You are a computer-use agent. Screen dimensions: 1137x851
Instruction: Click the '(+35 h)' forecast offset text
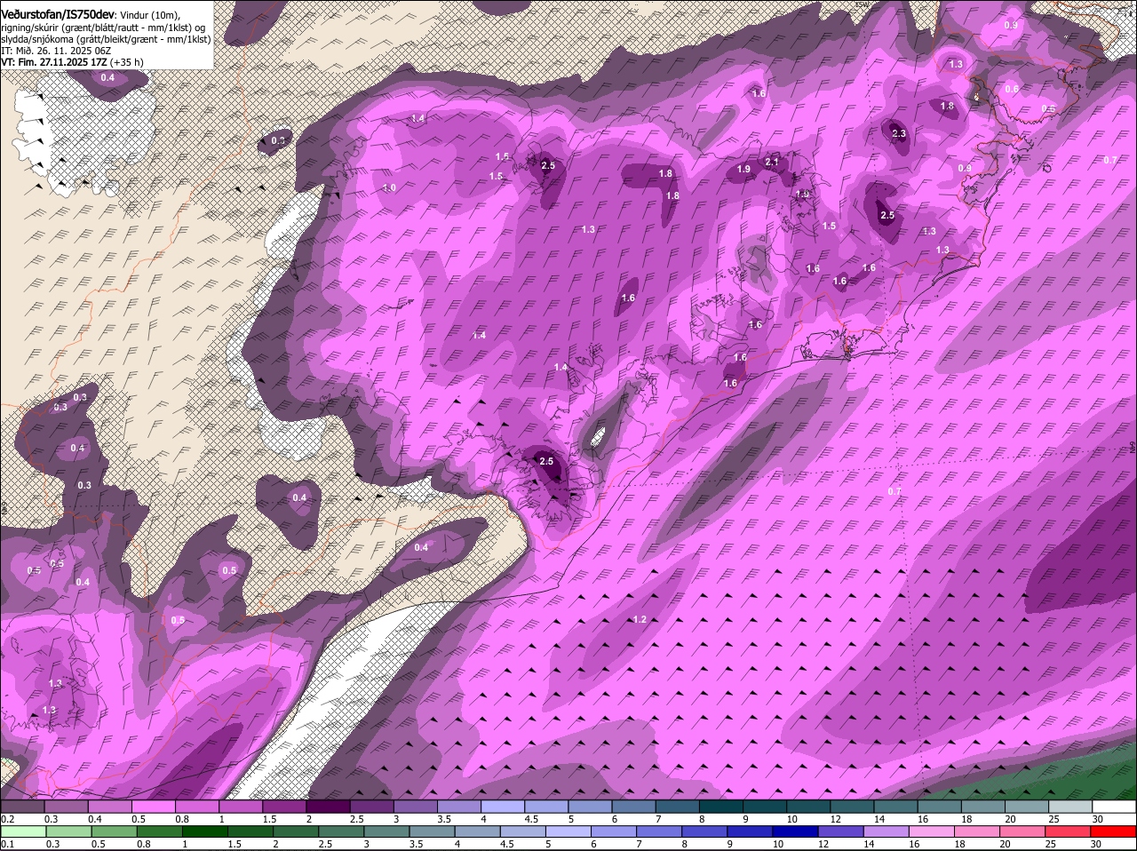[128, 62]
